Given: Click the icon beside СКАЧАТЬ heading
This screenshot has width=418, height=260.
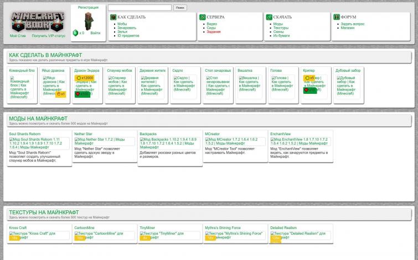Looking at the screenshot, I should [x=269, y=17].
